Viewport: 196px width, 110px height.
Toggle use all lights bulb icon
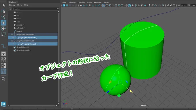142,5
